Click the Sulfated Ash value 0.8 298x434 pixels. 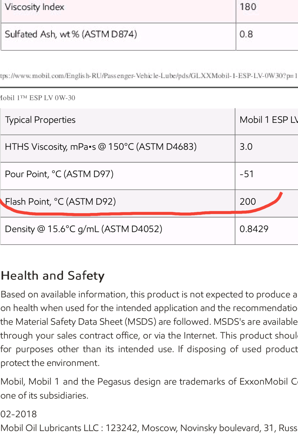(x=246, y=34)
